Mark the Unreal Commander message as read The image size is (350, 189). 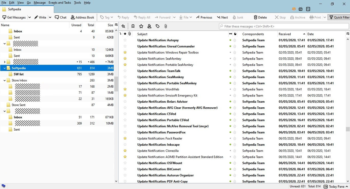tap(230, 46)
